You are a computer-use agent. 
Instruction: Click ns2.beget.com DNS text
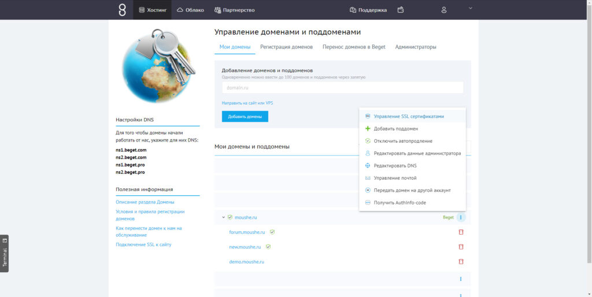point(131,157)
